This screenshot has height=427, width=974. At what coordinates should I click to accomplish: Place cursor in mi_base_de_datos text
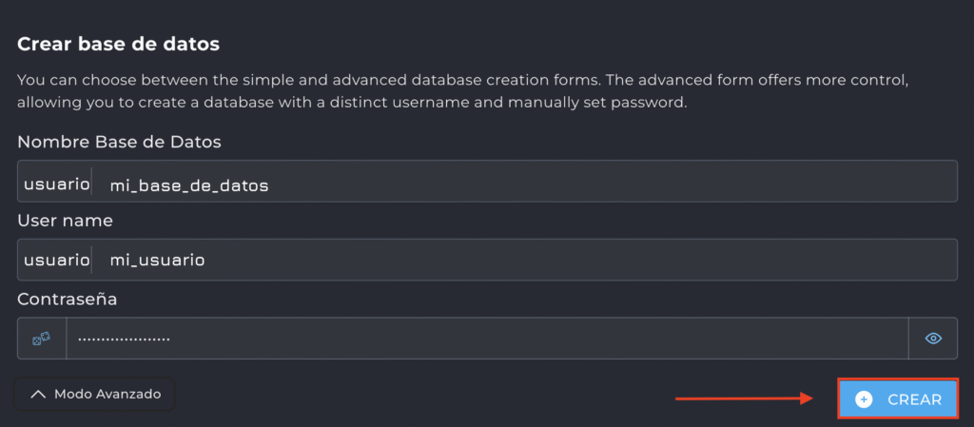click(x=189, y=185)
